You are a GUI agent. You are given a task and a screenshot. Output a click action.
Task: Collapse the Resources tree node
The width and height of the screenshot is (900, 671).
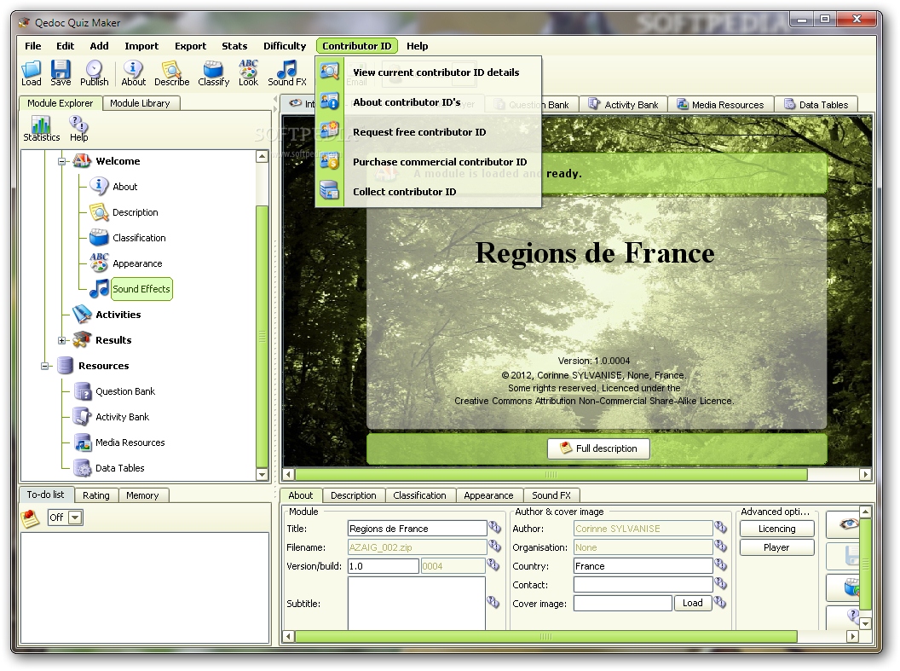coord(45,367)
